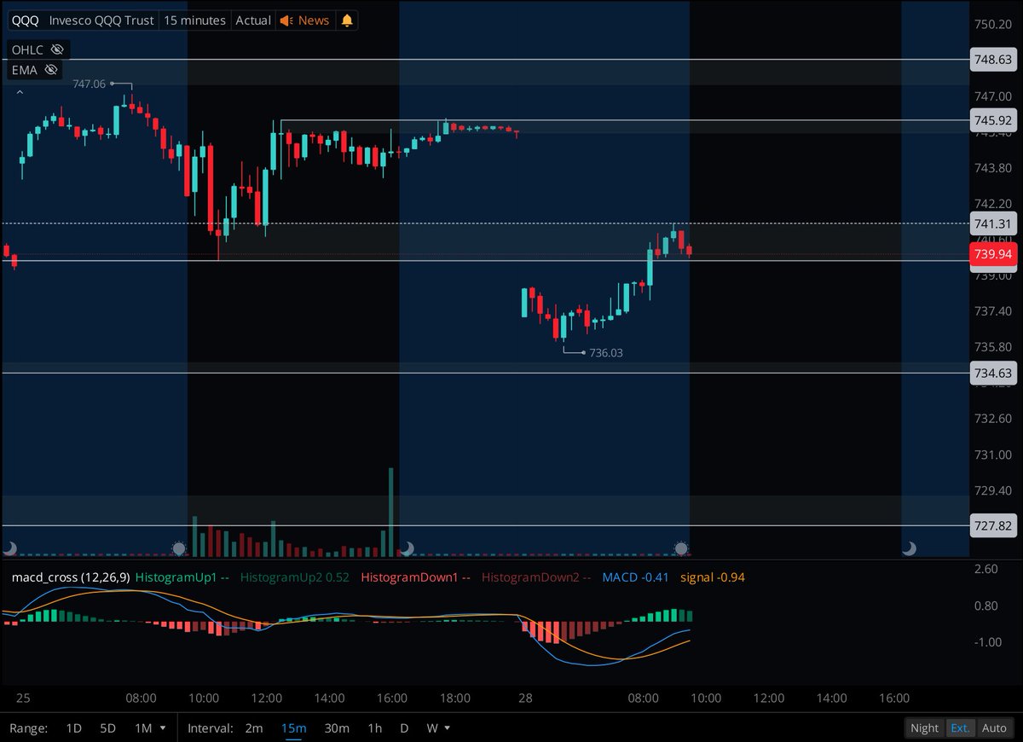Click the HistogramDown1 legend entry
The width and height of the screenshot is (1023, 742).
[416, 577]
